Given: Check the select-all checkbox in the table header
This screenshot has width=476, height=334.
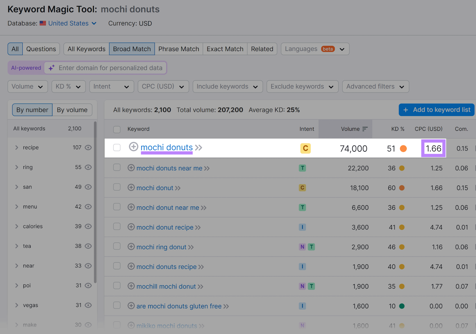Looking at the screenshot, I should click(x=117, y=129).
